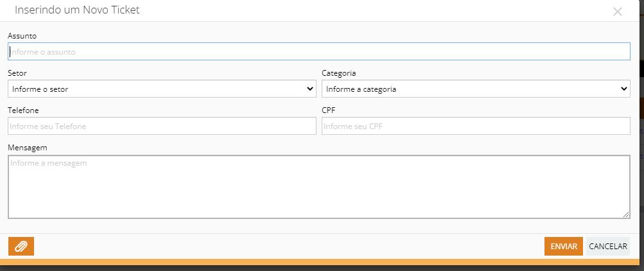The width and height of the screenshot is (644, 271).
Task: Click the orange paperclip attachment icon
Action: click(x=21, y=247)
